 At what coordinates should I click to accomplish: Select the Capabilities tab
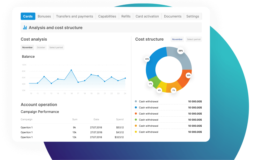(x=107, y=16)
